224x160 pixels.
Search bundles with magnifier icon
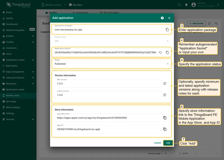(216, 23)
